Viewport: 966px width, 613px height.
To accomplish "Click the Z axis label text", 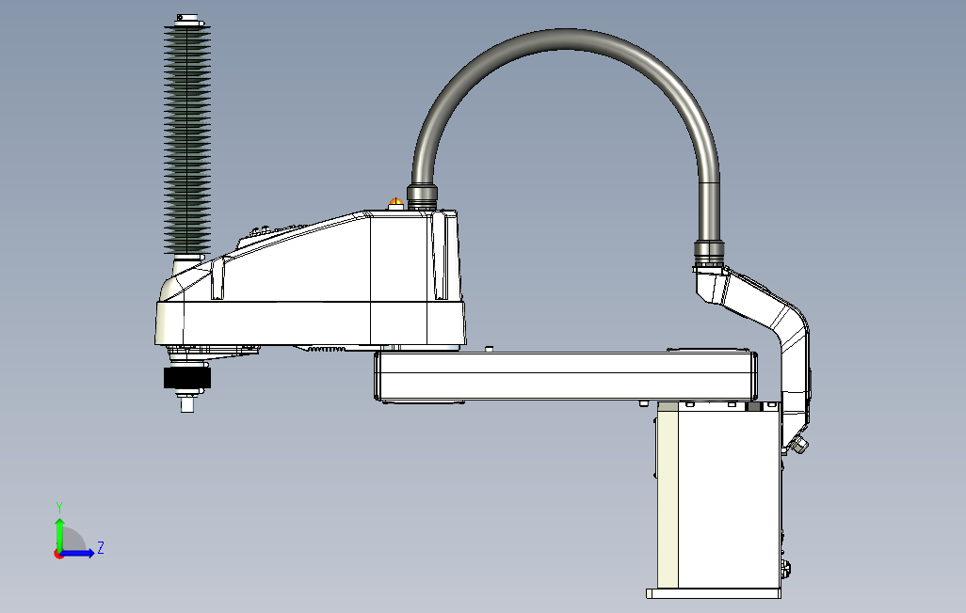I will click(x=100, y=546).
